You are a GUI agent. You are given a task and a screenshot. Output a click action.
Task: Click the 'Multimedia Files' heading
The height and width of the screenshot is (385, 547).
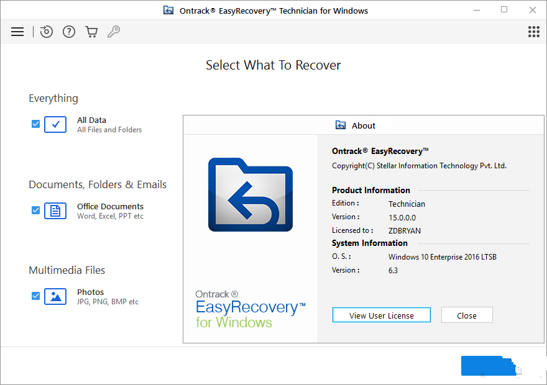[67, 270]
